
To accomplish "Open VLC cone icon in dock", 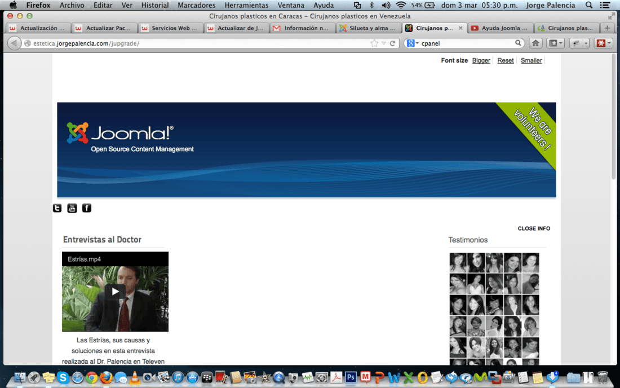I will [135, 378].
